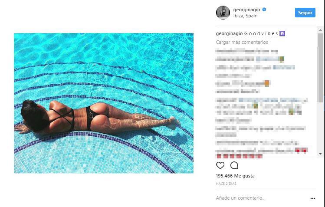
Task: Click the swimming pool photo
Action: point(104,103)
